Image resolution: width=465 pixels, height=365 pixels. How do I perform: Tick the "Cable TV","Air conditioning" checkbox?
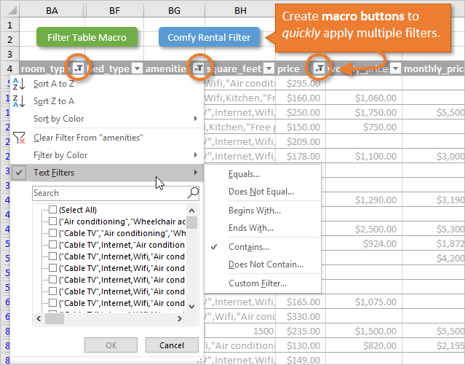pos(52,233)
